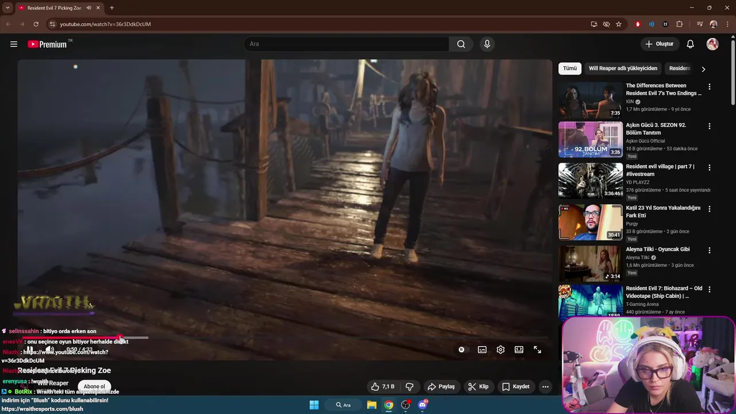The height and width of the screenshot is (414, 736).
Task: Click the crossed-out eye icon in address bar
Action: [x=606, y=24]
